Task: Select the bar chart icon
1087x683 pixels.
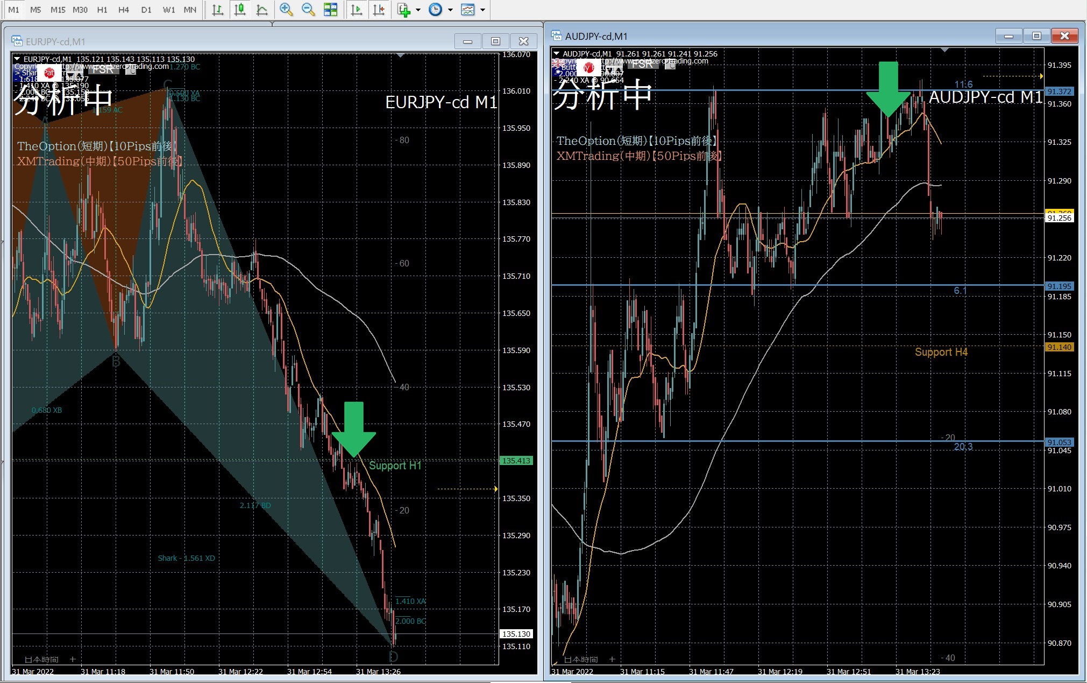Action: (218, 10)
